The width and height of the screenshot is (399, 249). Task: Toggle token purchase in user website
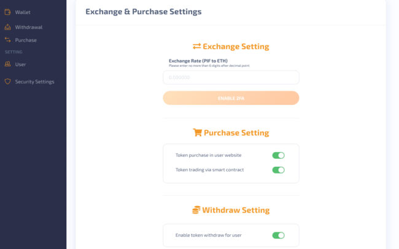[278, 155]
